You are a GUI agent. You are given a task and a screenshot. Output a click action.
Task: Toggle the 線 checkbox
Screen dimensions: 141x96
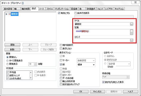pyautogui.click(x=61, y=64)
